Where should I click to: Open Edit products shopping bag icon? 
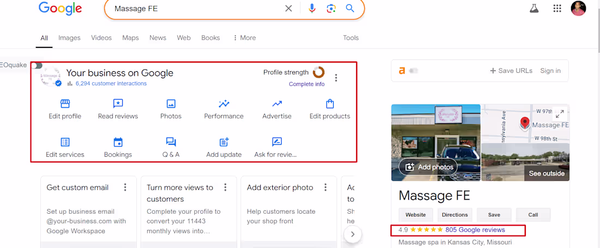(330, 103)
